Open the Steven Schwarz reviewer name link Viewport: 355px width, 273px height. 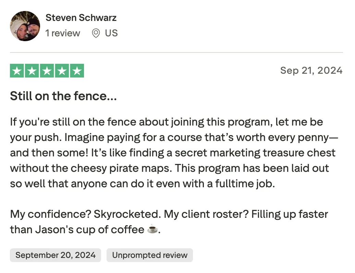click(81, 18)
